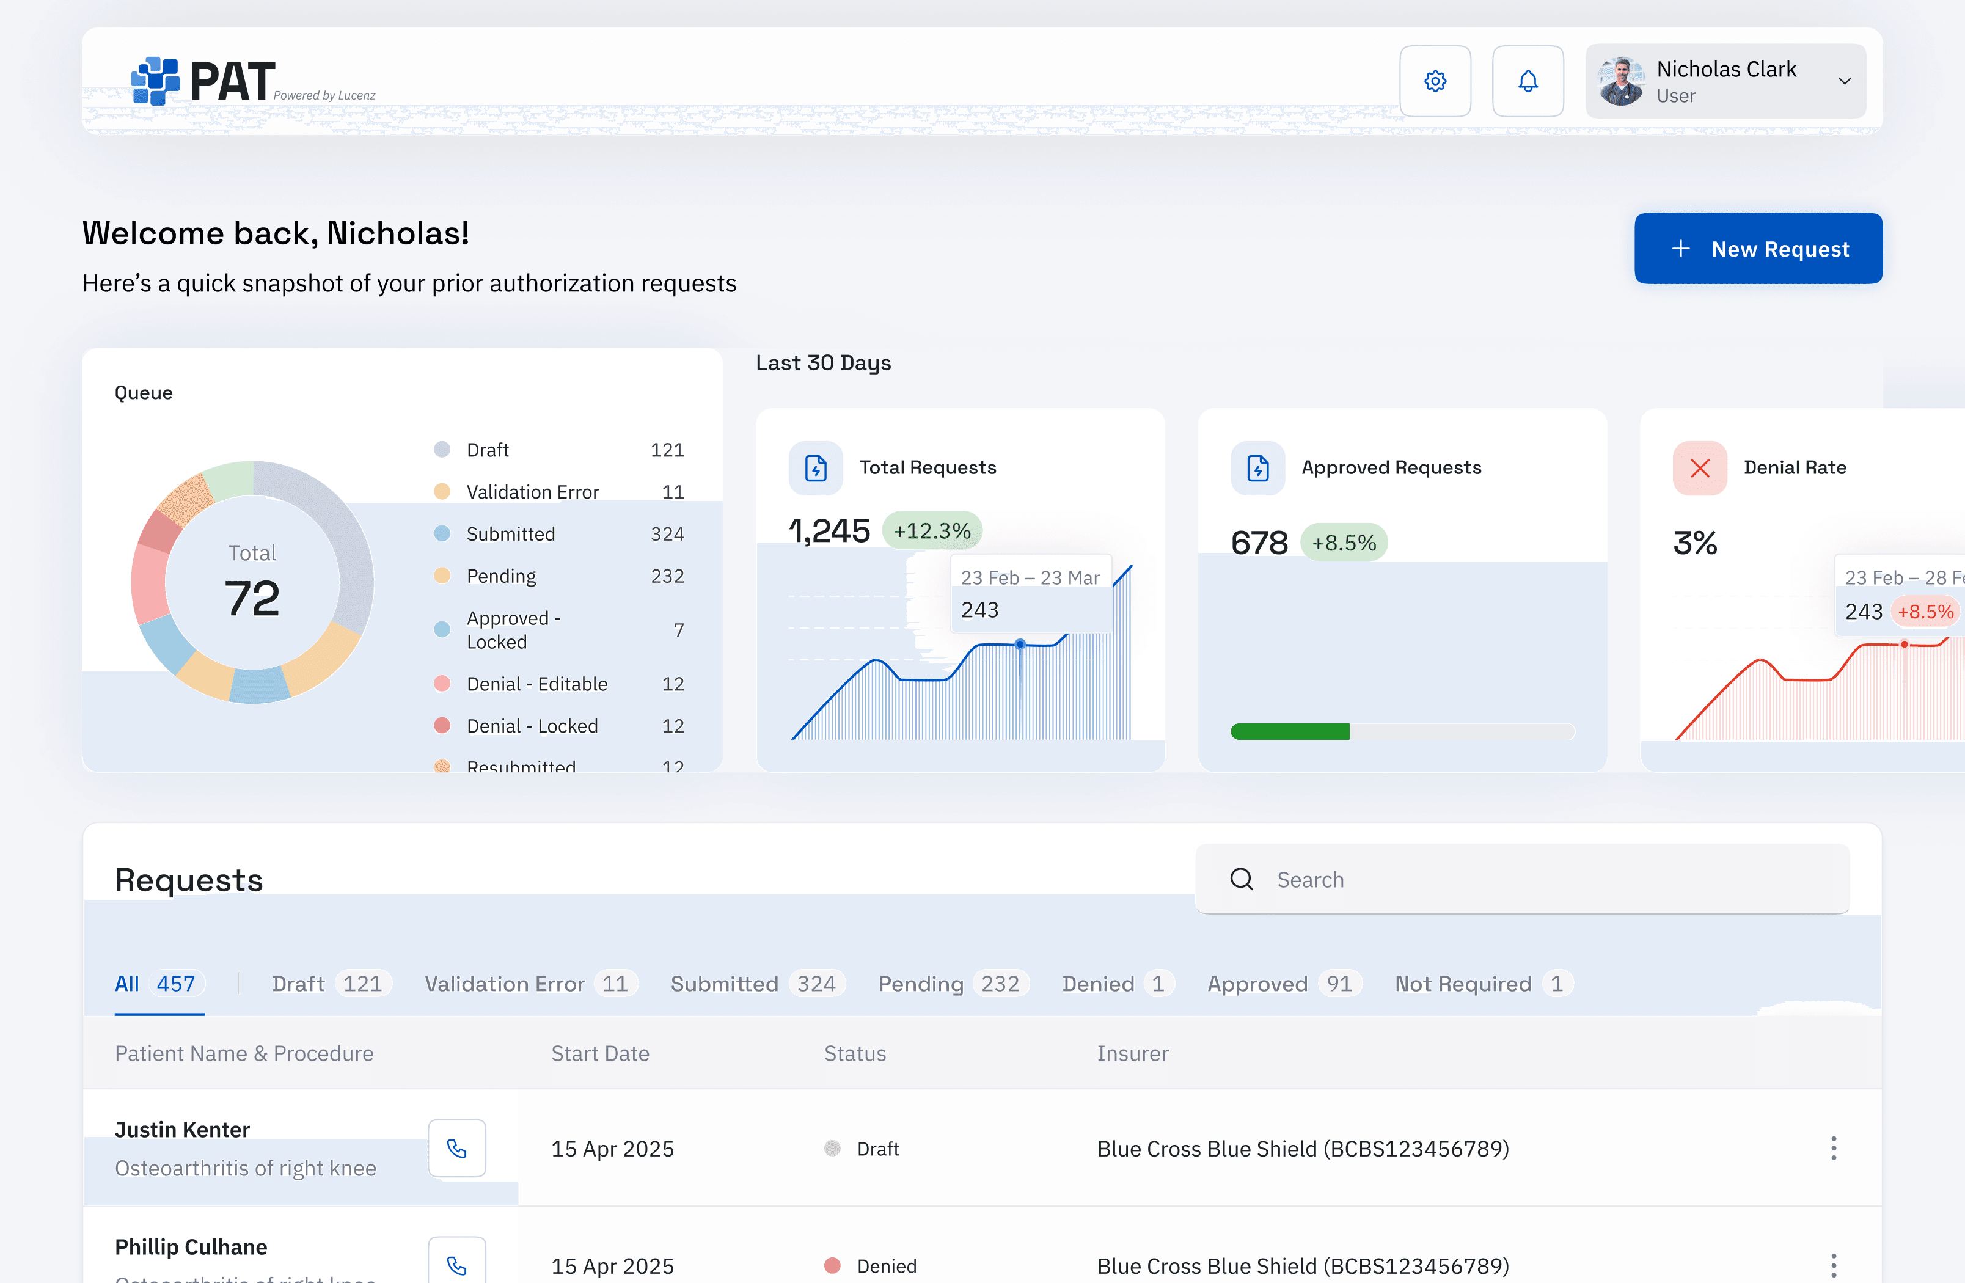Click the Total Requests document icon
The width and height of the screenshot is (1965, 1283).
[x=816, y=467]
